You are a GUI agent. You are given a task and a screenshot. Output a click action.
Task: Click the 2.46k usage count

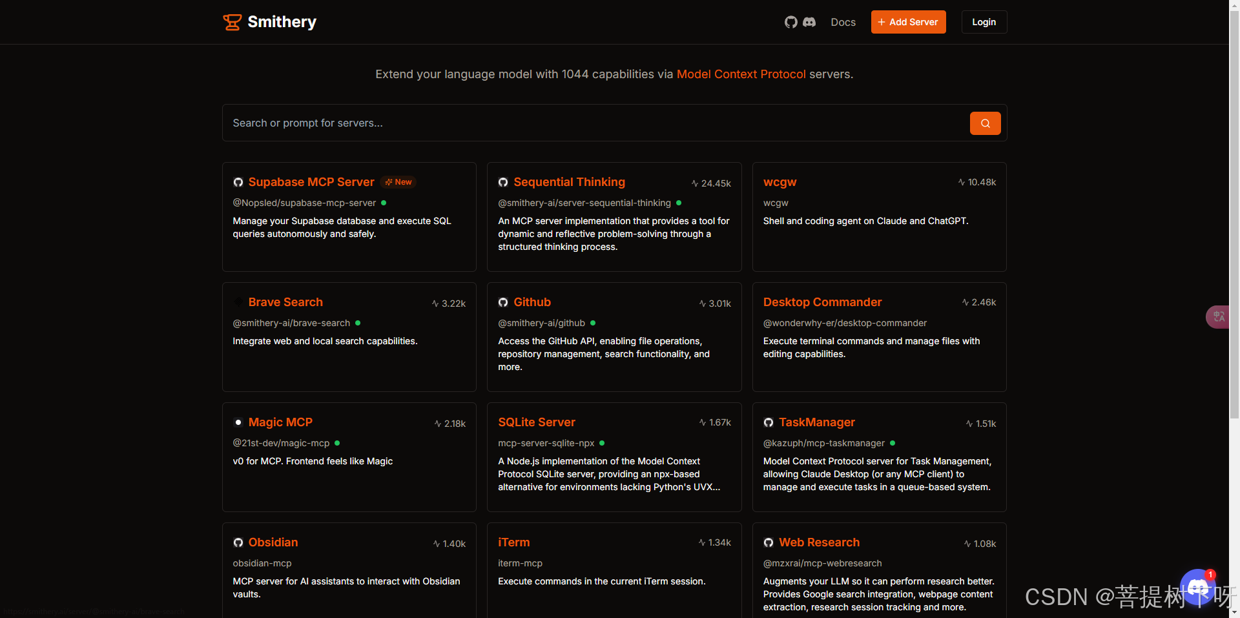tap(984, 302)
